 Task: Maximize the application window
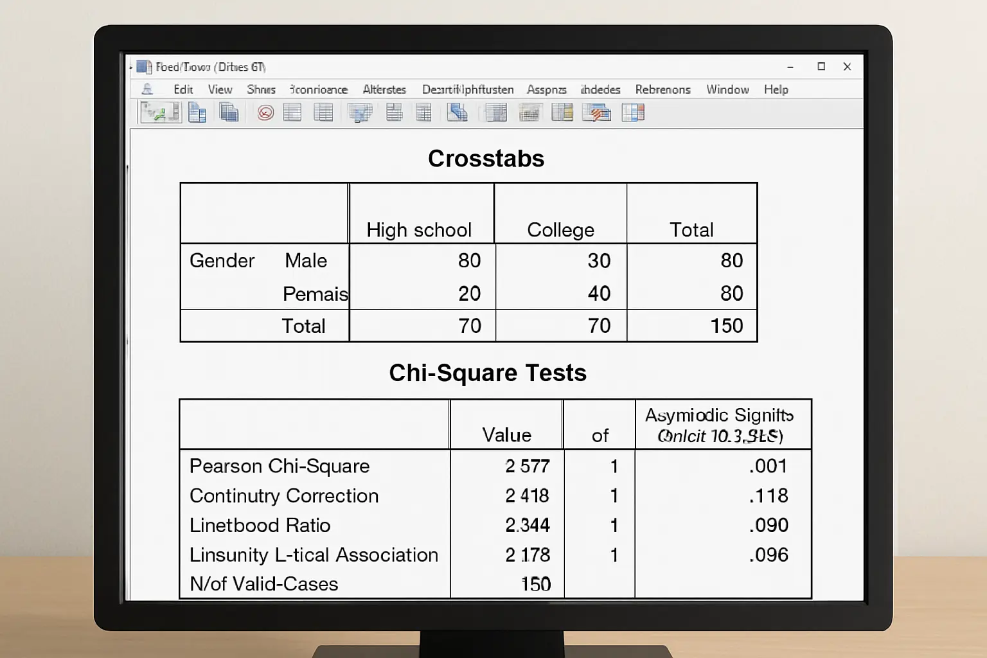821,66
